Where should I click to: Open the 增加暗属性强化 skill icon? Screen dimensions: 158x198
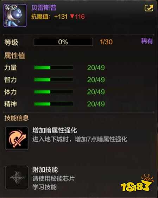[17, 138]
